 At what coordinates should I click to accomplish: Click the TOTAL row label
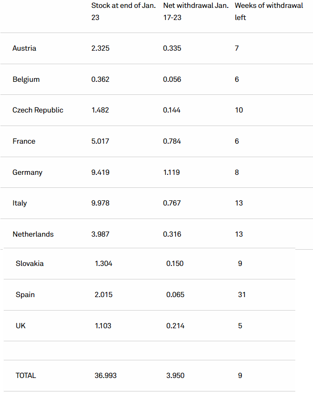click(26, 376)
